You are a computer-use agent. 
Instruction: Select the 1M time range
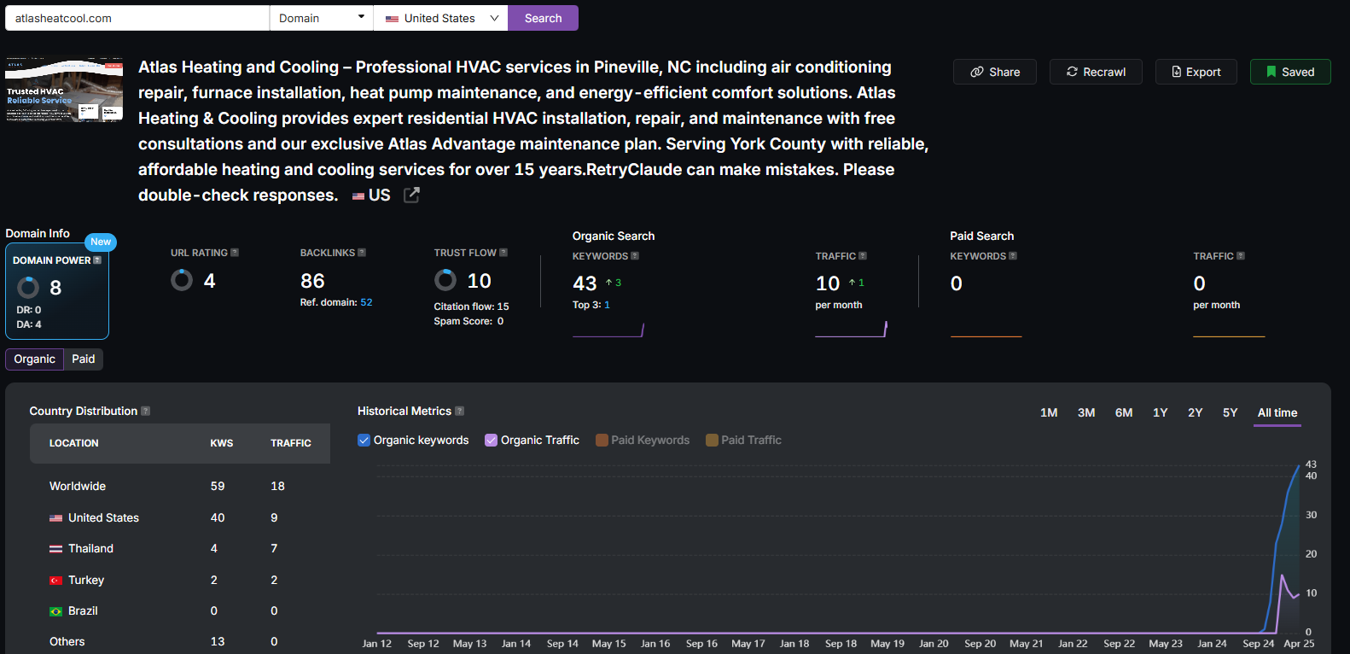[x=1049, y=412]
